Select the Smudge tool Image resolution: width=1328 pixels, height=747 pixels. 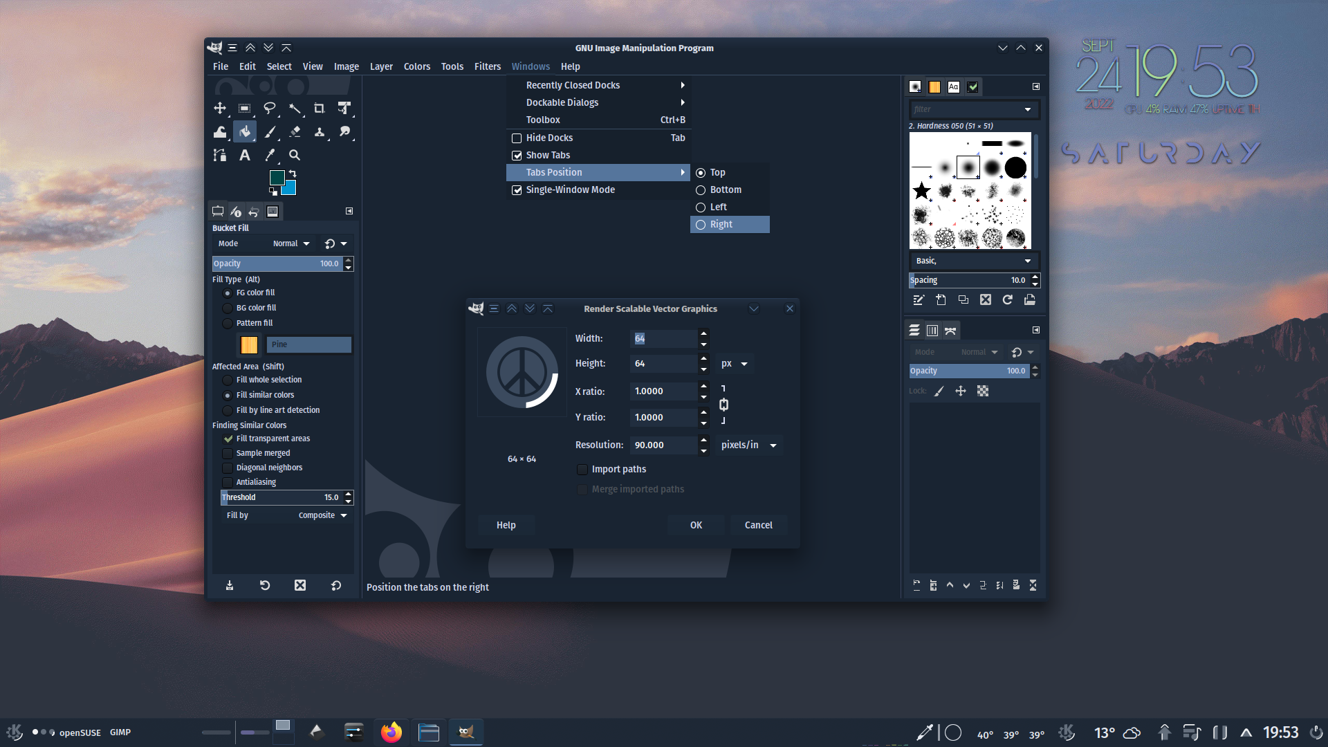click(x=344, y=131)
